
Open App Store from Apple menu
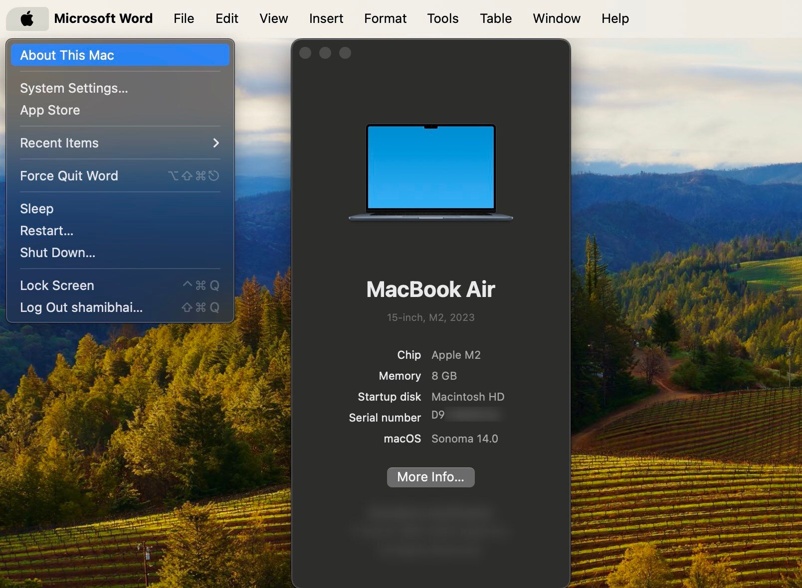(120, 110)
